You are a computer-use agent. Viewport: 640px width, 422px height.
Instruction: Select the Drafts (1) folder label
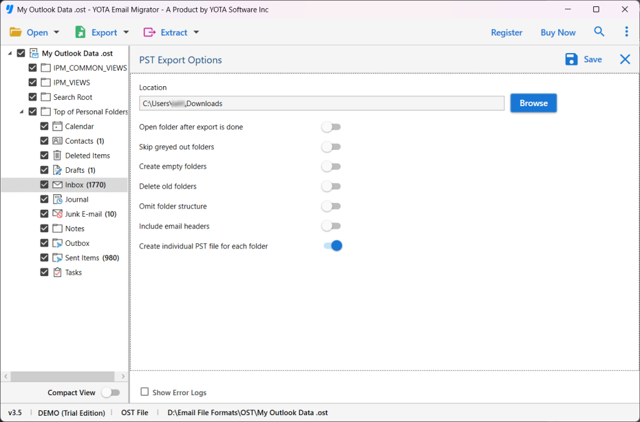[80, 170]
